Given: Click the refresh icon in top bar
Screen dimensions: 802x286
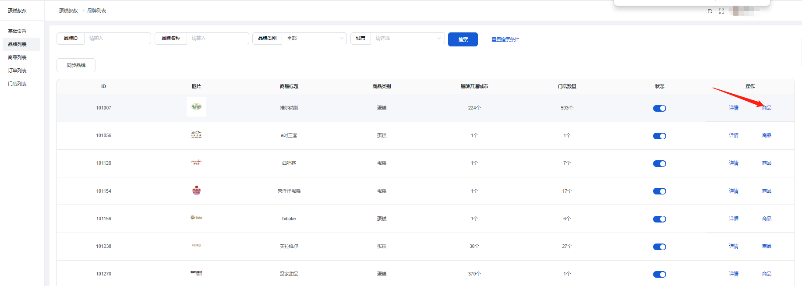Looking at the screenshot, I should click(710, 11).
